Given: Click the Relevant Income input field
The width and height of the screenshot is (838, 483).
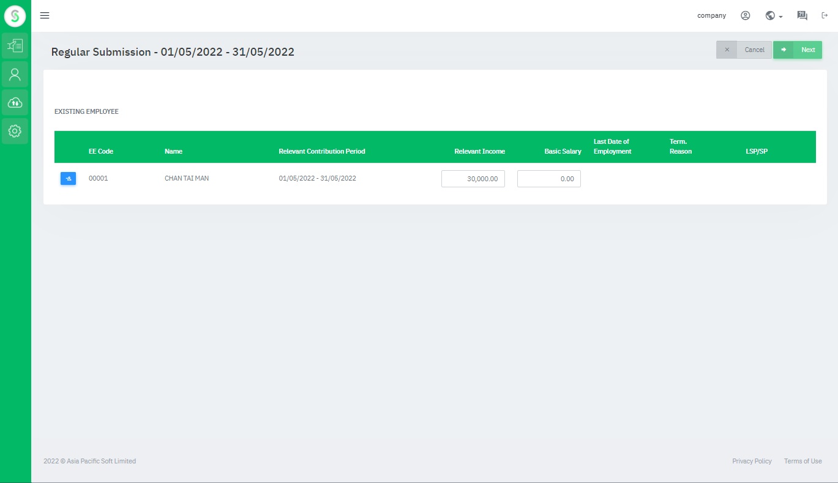Looking at the screenshot, I should (473, 179).
